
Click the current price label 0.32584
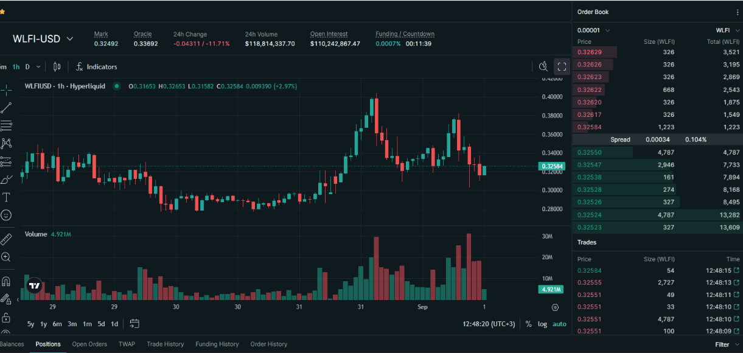point(553,166)
